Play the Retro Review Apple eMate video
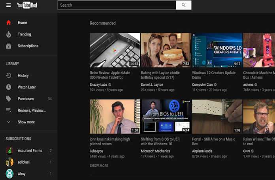Screen dimensions: 275x180 [x=115, y=50]
